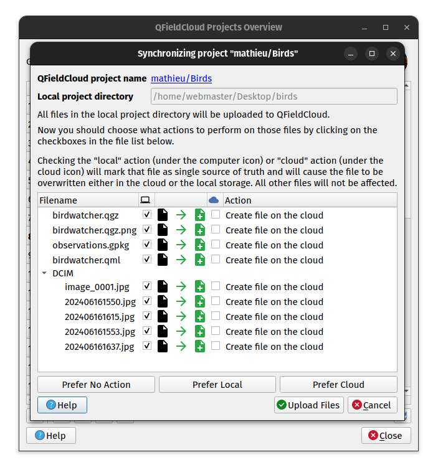Click the Prefer Local button
Image resolution: width=438 pixels, height=470 pixels.
pyautogui.click(x=217, y=385)
